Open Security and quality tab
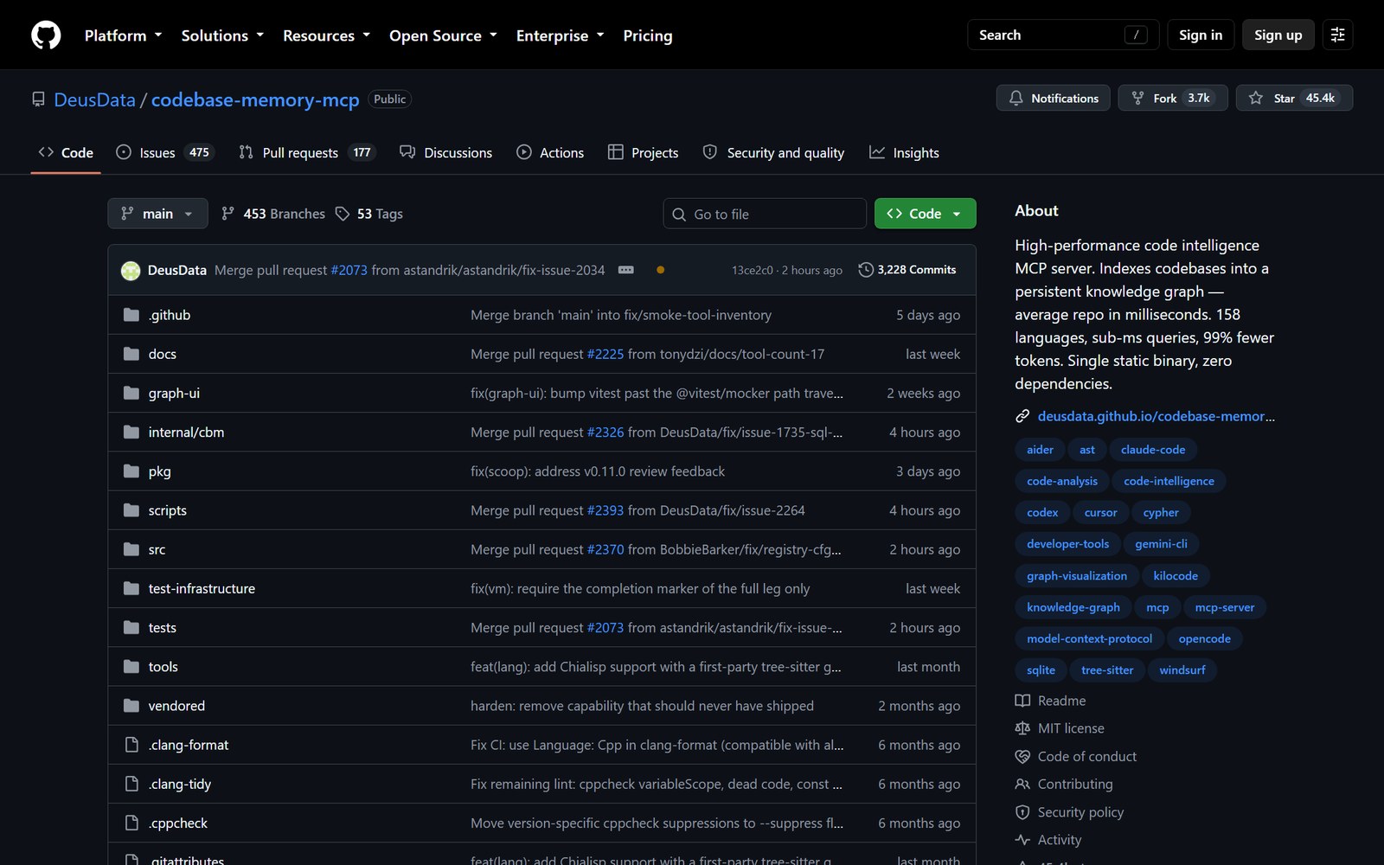Image resolution: width=1384 pixels, height=865 pixels. 773,152
